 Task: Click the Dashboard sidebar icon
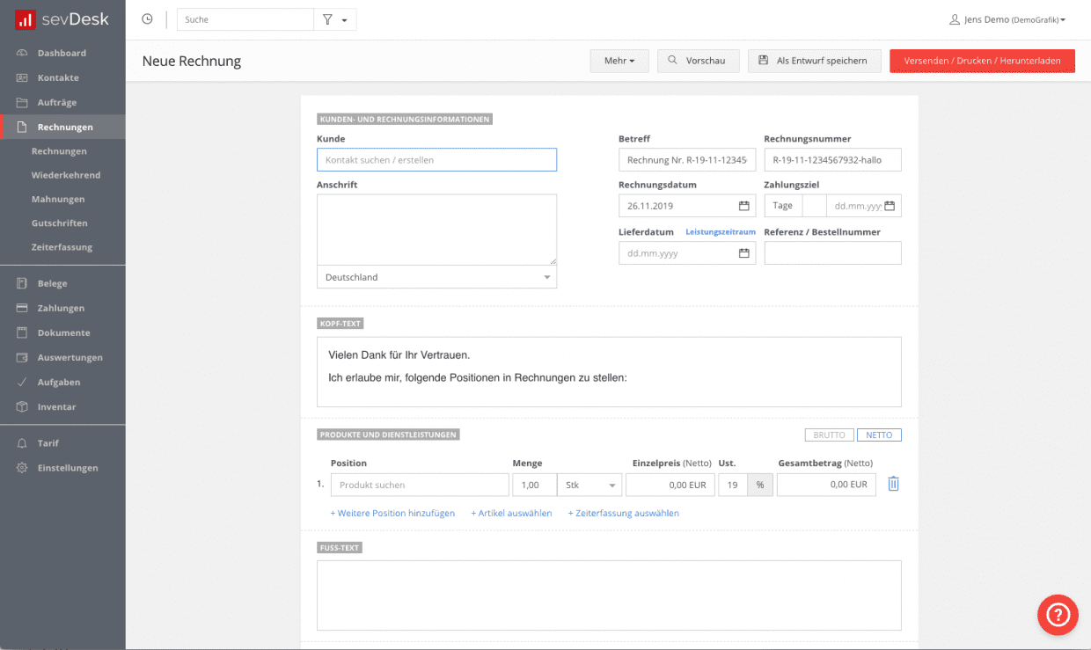[x=22, y=54]
